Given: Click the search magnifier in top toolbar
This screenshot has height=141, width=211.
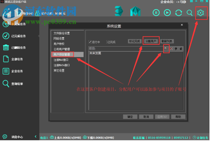Looking at the screenshot, I should tap(189, 13).
